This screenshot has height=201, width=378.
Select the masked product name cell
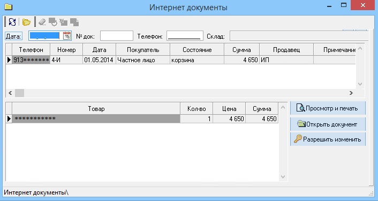tap(96, 118)
